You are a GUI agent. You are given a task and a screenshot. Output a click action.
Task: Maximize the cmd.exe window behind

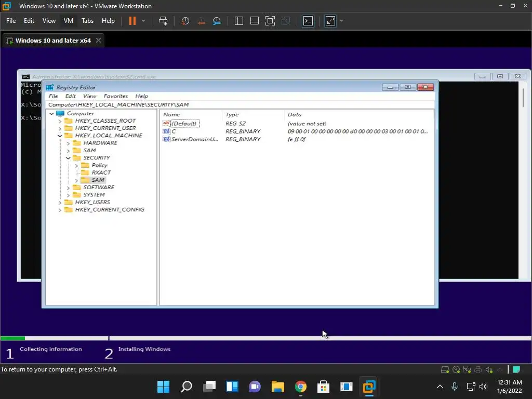(x=500, y=76)
